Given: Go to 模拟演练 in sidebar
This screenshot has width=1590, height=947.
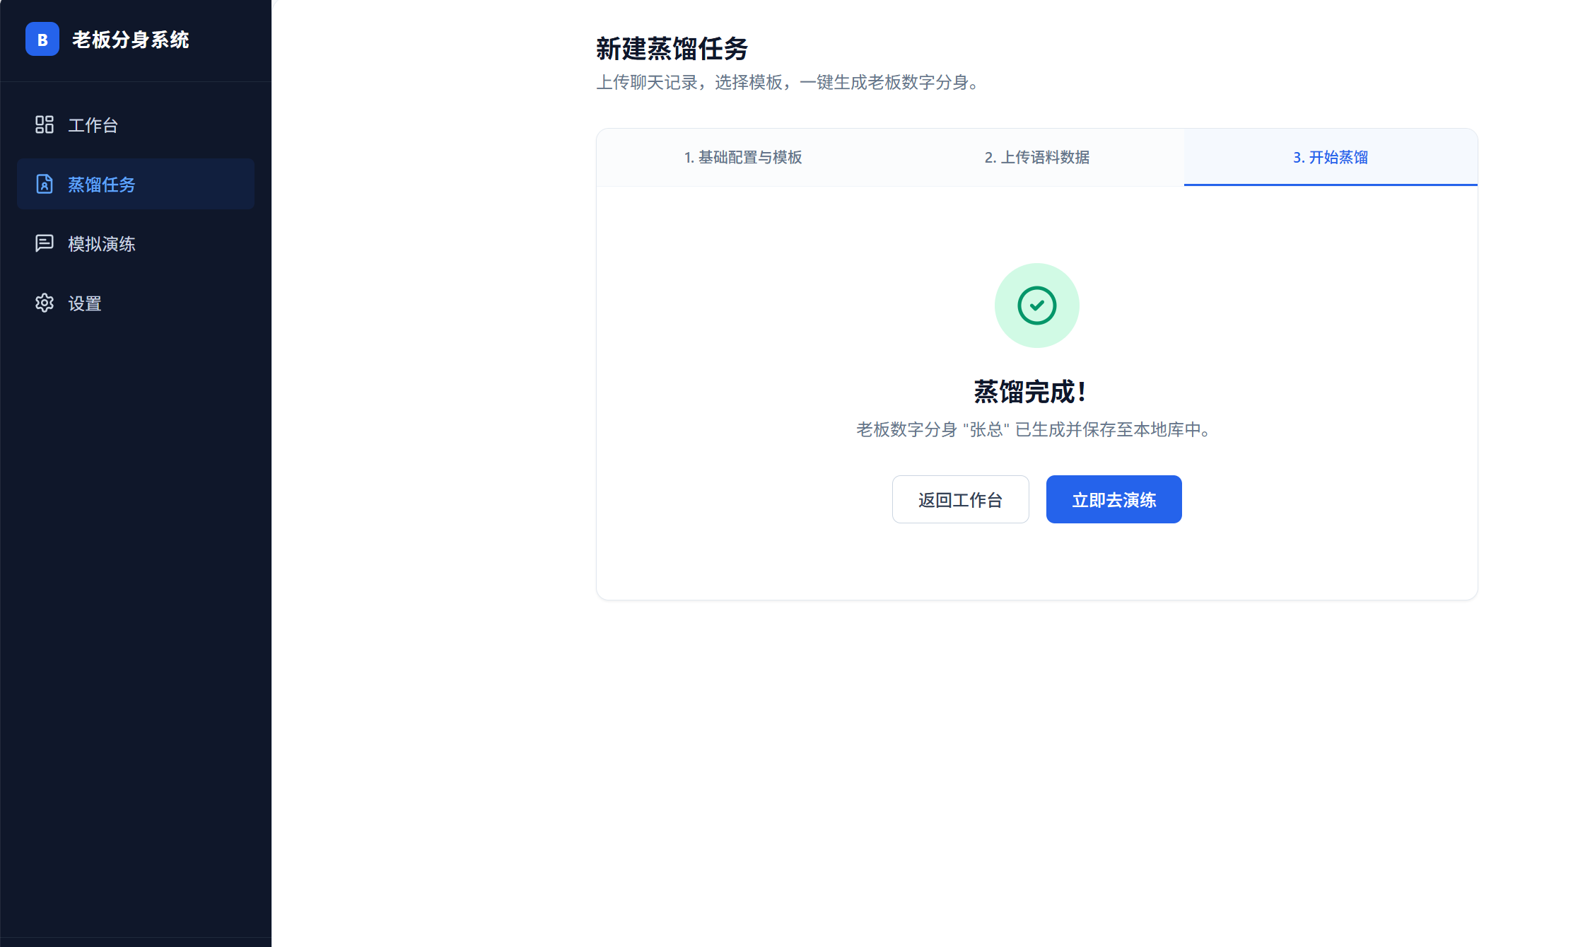Looking at the screenshot, I should 101,244.
